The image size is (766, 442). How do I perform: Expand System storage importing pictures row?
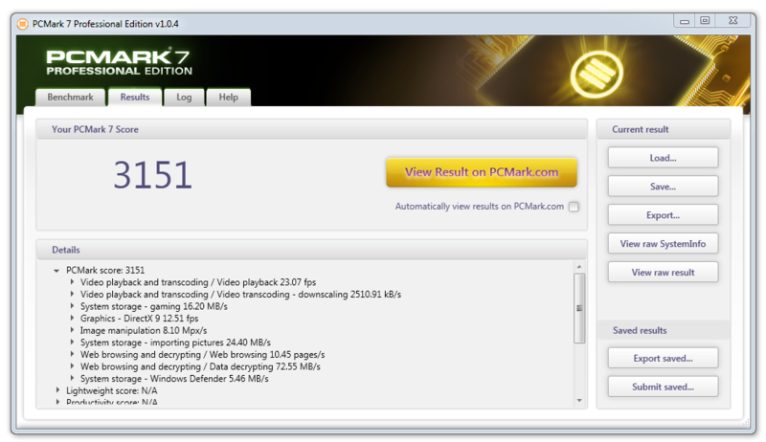[x=72, y=342]
